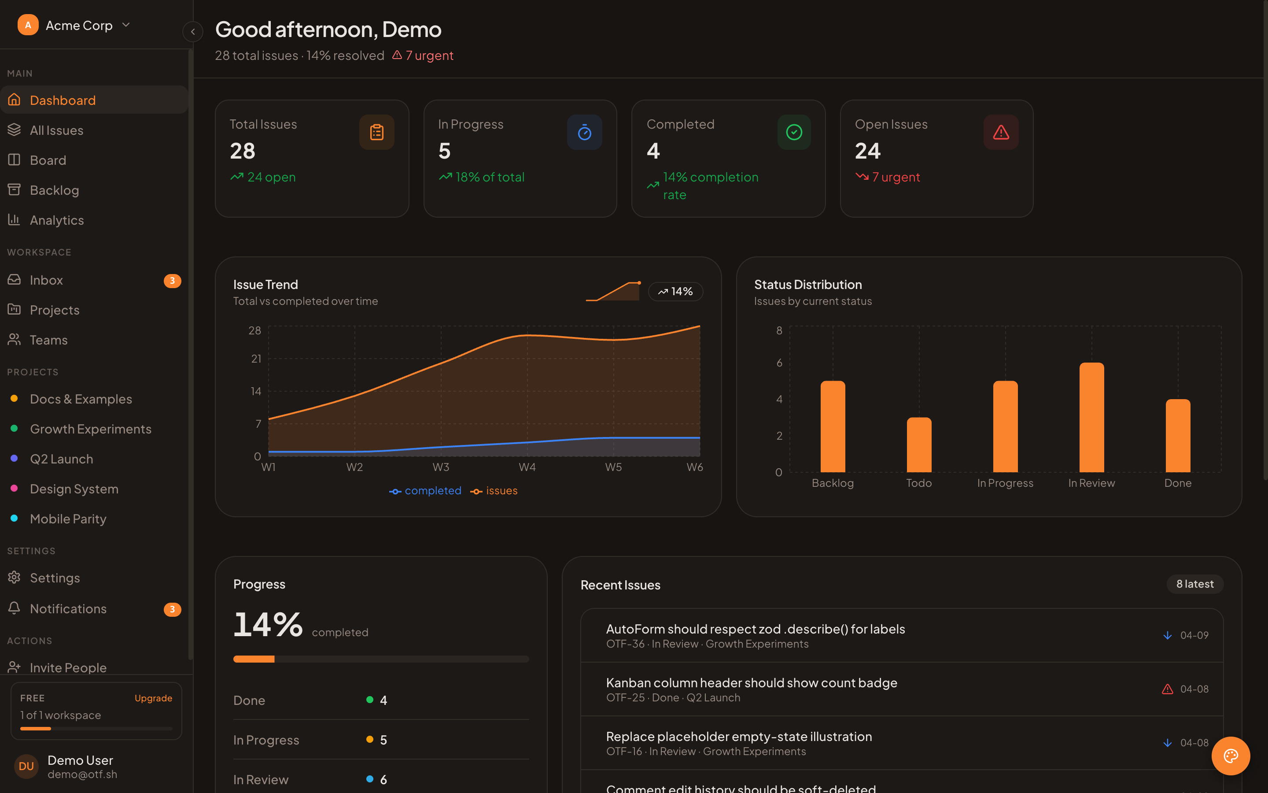
Task: Click the Issue Trend sparkline thumbnail
Action: pos(612,291)
